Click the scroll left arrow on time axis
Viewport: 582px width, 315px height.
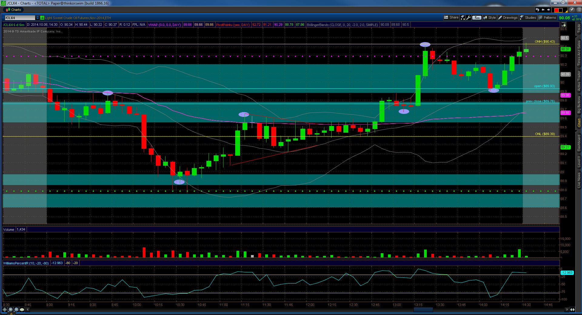28,310
